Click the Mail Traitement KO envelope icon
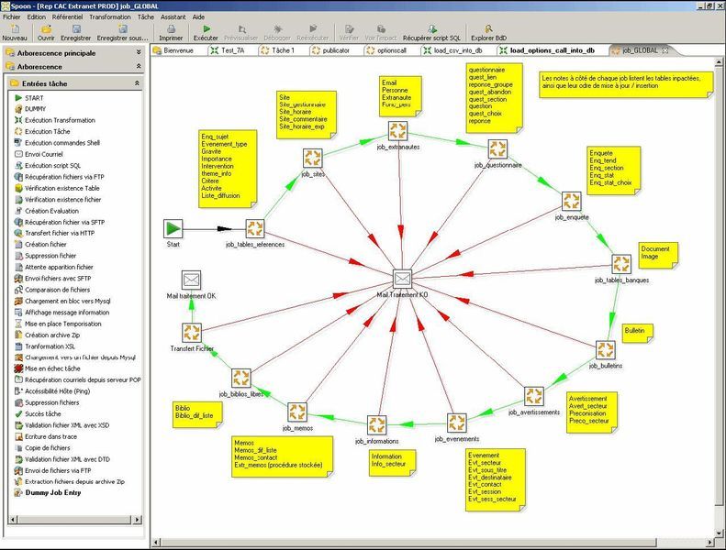 click(402, 279)
